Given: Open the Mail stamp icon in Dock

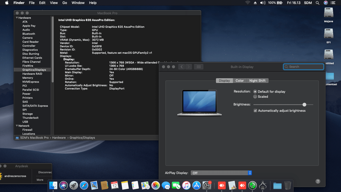Looking at the screenshot, I should click(94, 185).
